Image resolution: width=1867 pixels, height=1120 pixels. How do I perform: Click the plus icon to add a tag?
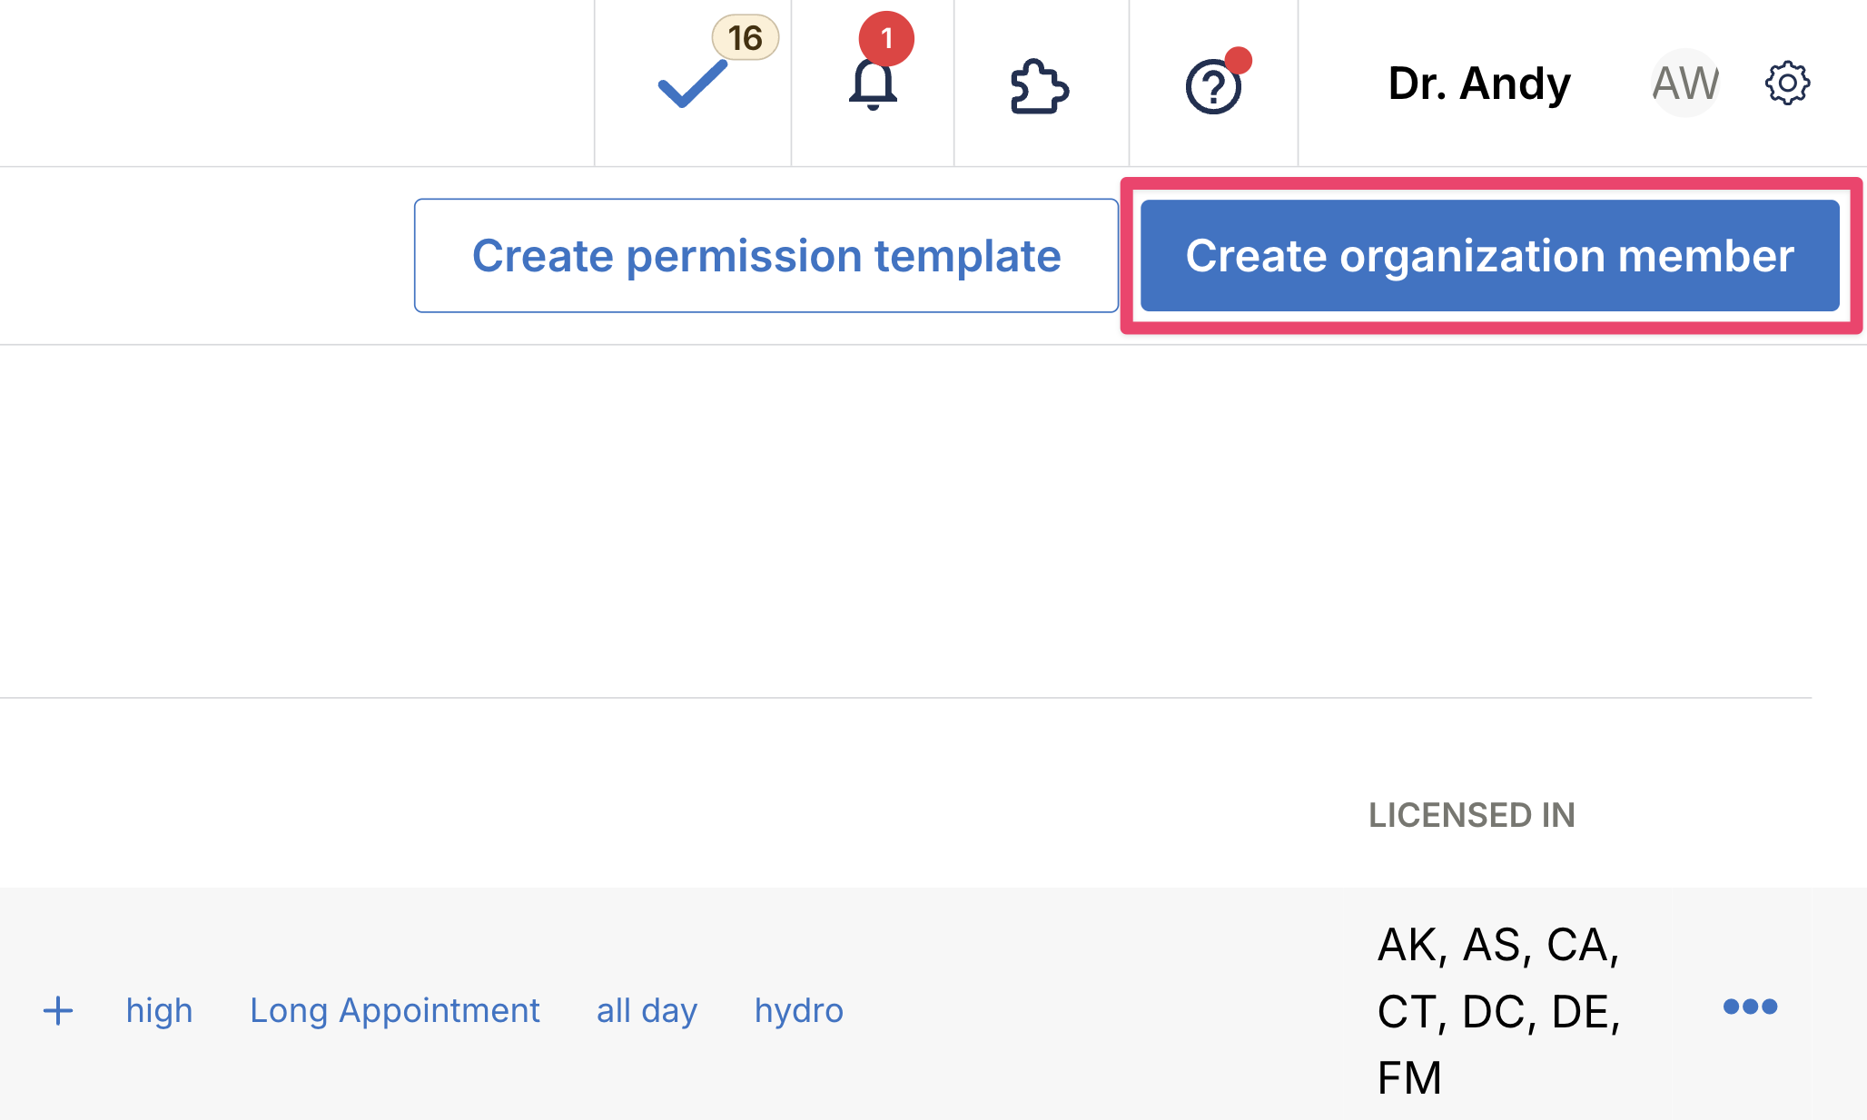58,1010
